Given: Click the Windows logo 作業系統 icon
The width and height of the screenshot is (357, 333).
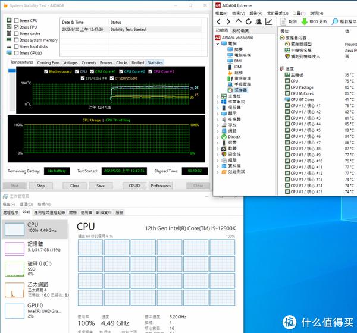Looking at the screenshot, I should pyautogui.click(x=224, y=102).
